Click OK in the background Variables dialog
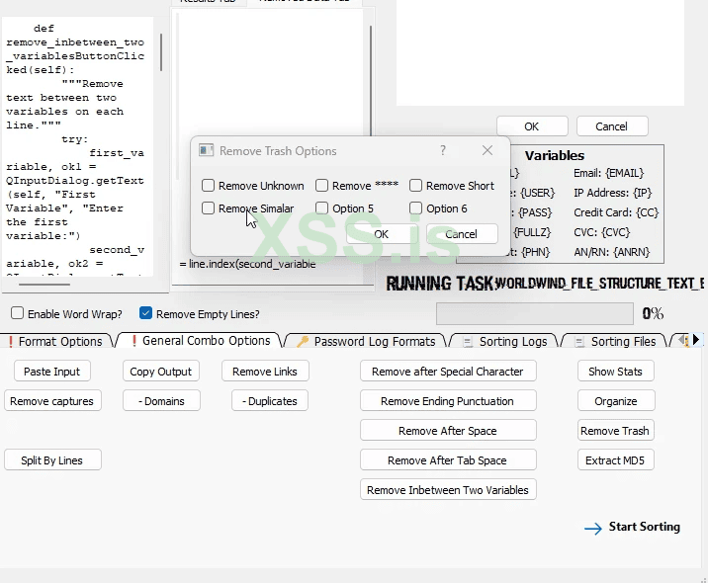Image resolution: width=708 pixels, height=583 pixels. coord(532,126)
